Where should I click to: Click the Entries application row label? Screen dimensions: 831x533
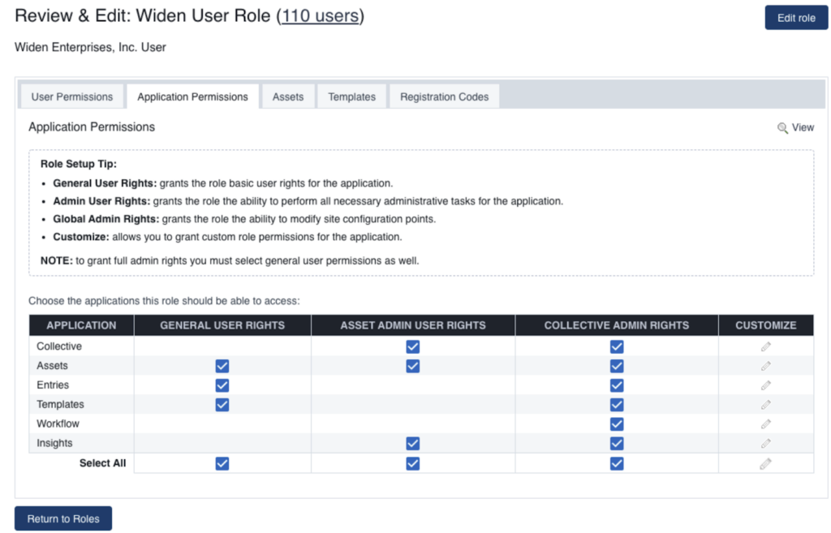click(53, 385)
